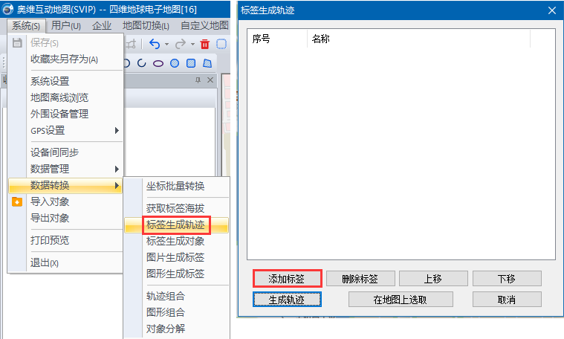Click the 上移 button
This screenshot has width=564, height=339.
pyautogui.click(x=433, y=279)
